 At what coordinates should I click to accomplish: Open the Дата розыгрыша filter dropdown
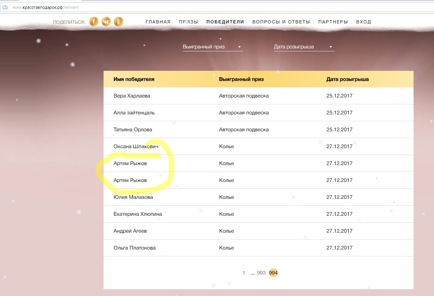[x=304, y=47]
